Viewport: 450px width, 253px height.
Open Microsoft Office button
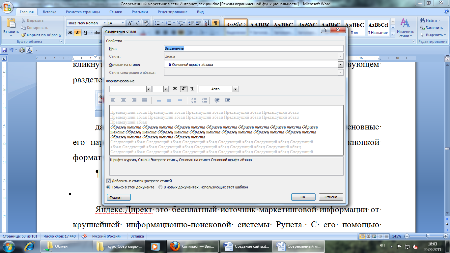coord(7,8)
